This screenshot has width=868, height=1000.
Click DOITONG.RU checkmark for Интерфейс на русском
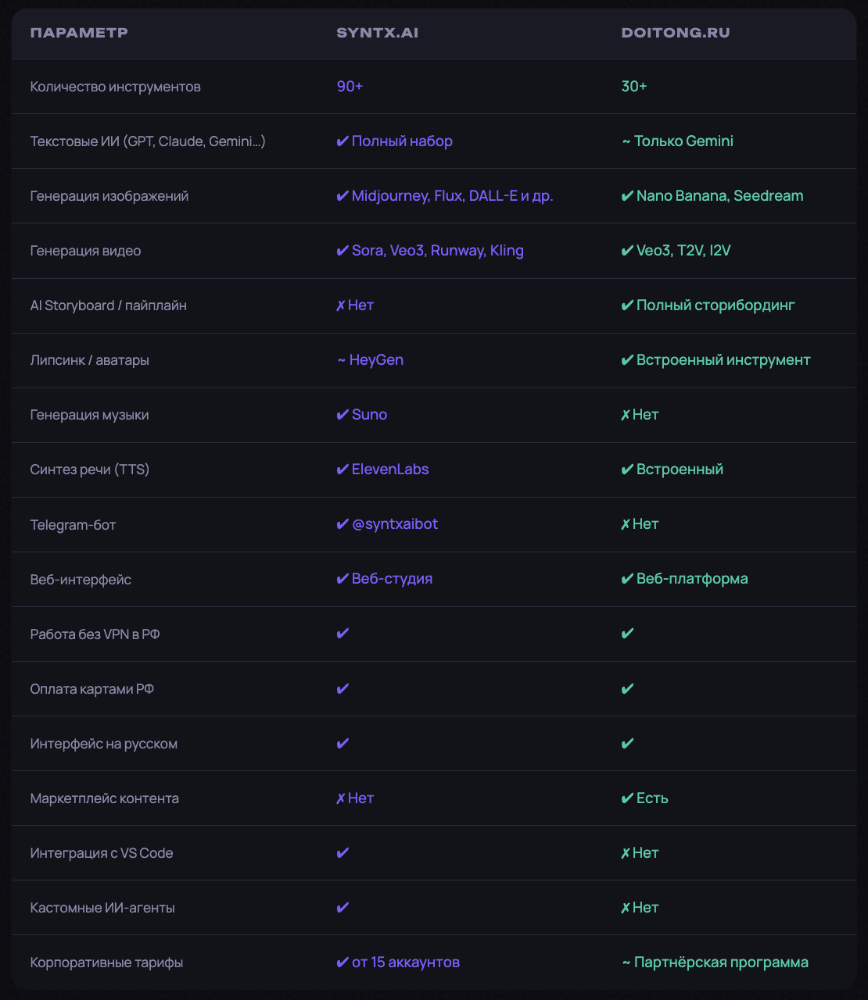point(627,743)
